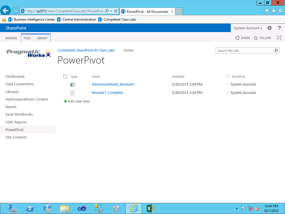Open SSRS Reports in left navigation
Viewport: 285px width, 214px height.
pyautogui.click(x=16, y=122)
